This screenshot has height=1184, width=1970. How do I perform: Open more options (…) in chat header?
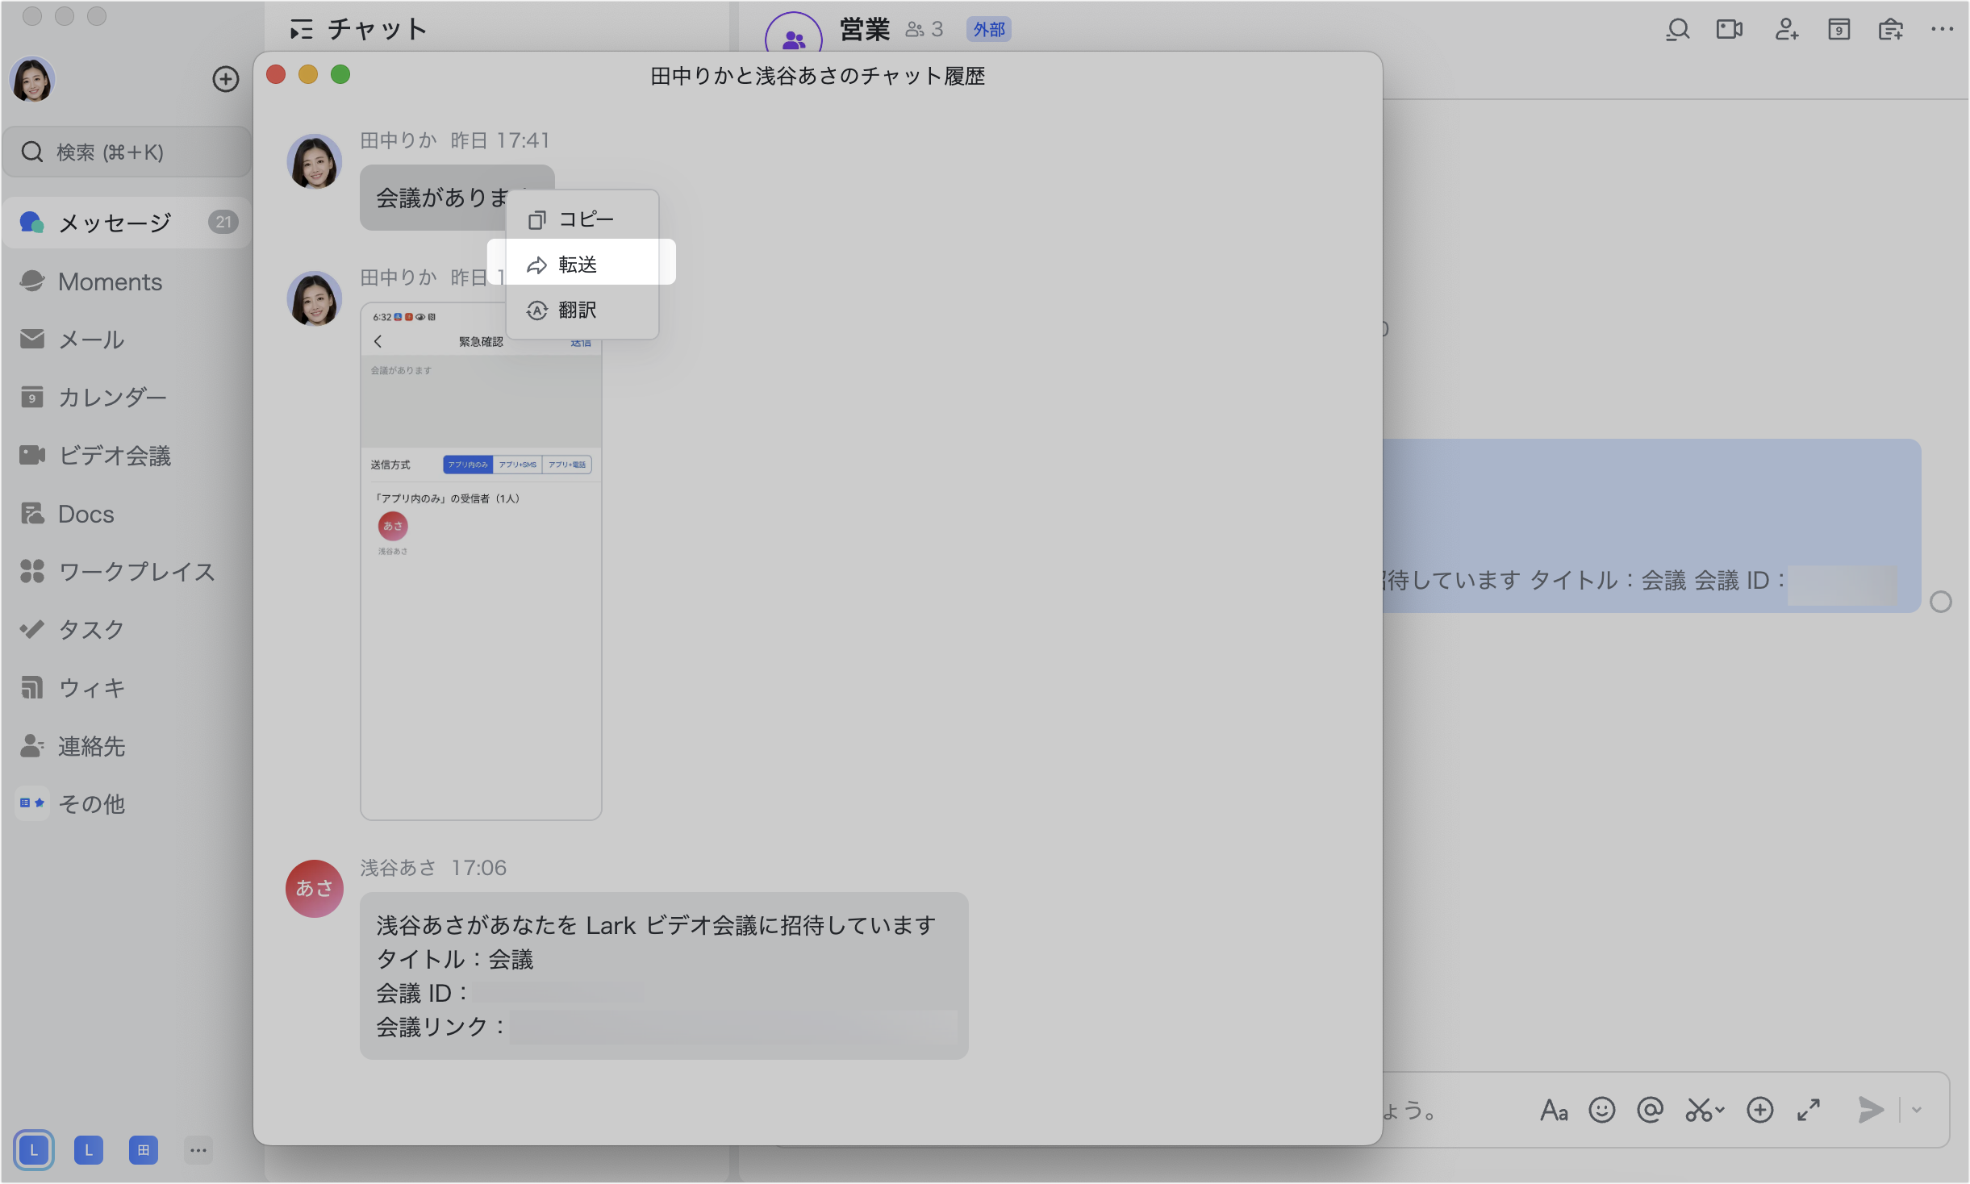(x=1942, y=30)
